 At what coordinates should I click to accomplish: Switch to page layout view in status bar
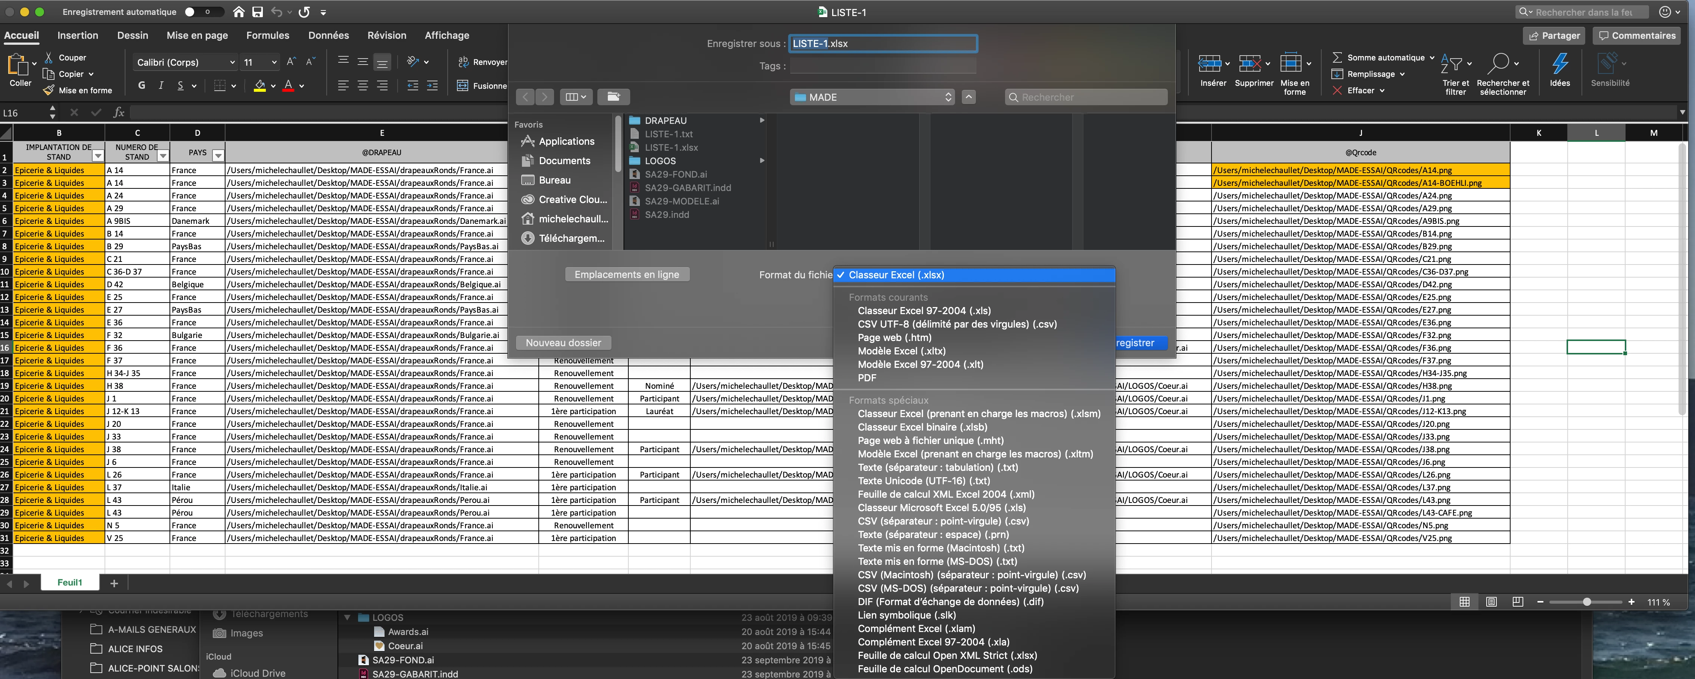tap(1491, 601)
